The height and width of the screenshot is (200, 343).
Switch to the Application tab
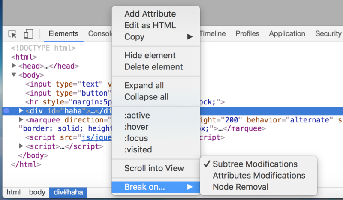point(287,34)
